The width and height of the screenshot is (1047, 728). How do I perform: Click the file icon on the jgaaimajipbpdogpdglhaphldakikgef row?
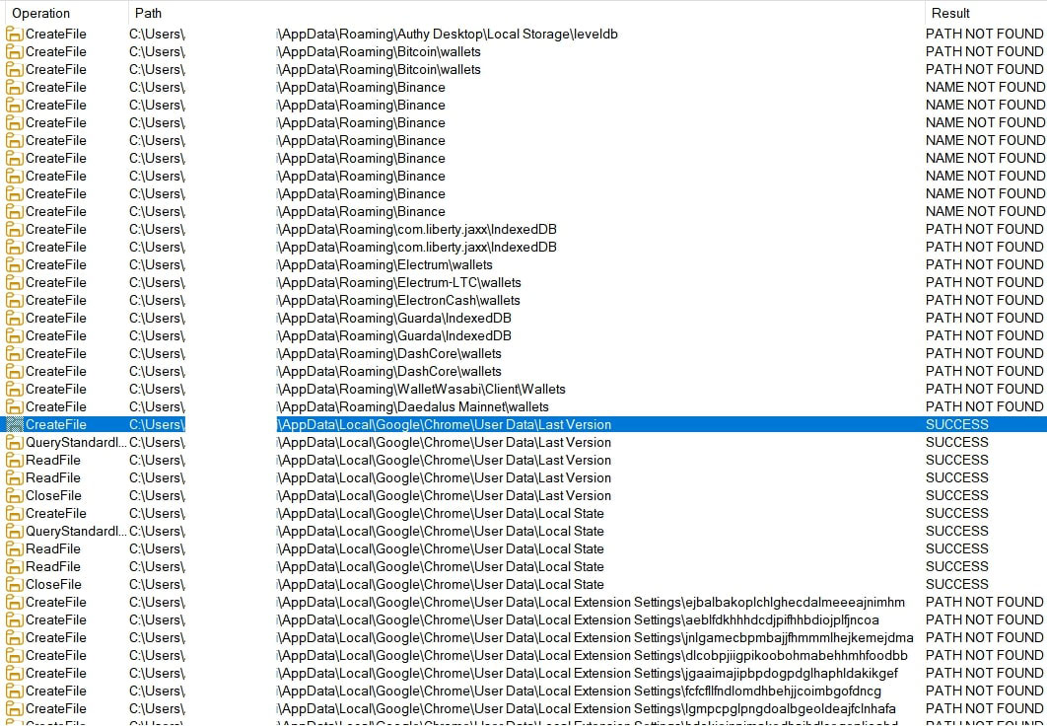tap(15, 673)
